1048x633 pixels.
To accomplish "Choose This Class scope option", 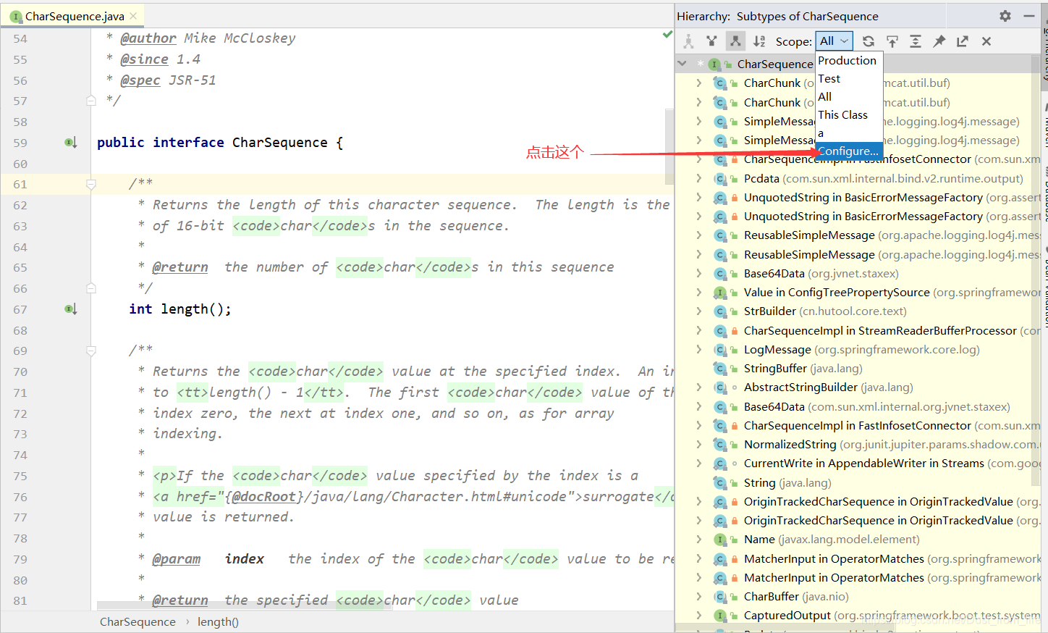I will (849, 115).
